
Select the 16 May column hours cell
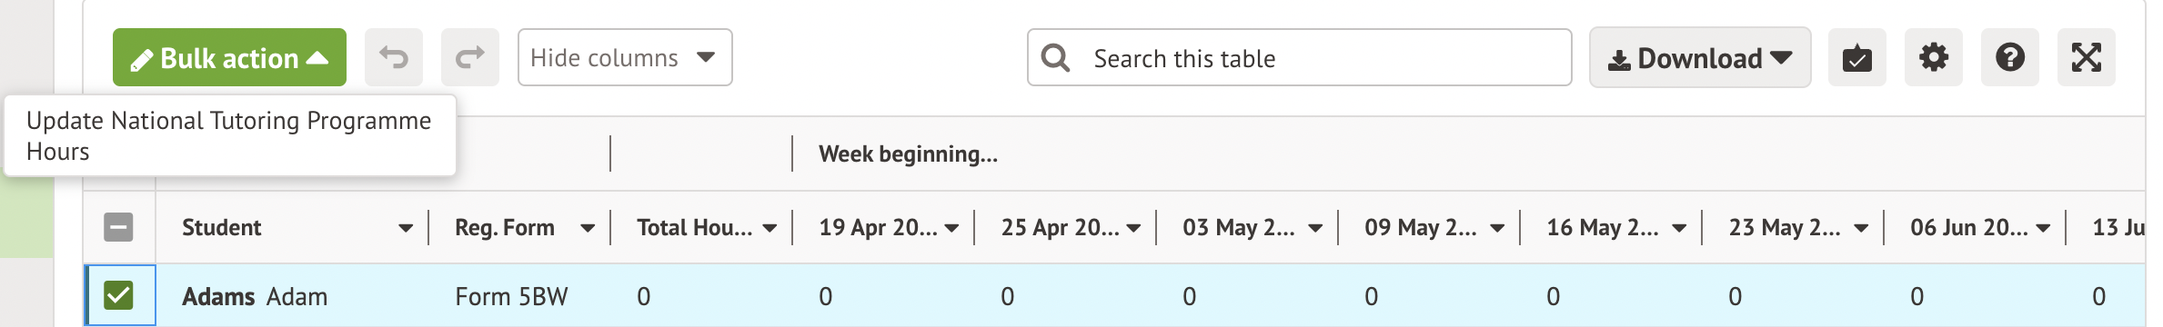(x=1611, y=296)
